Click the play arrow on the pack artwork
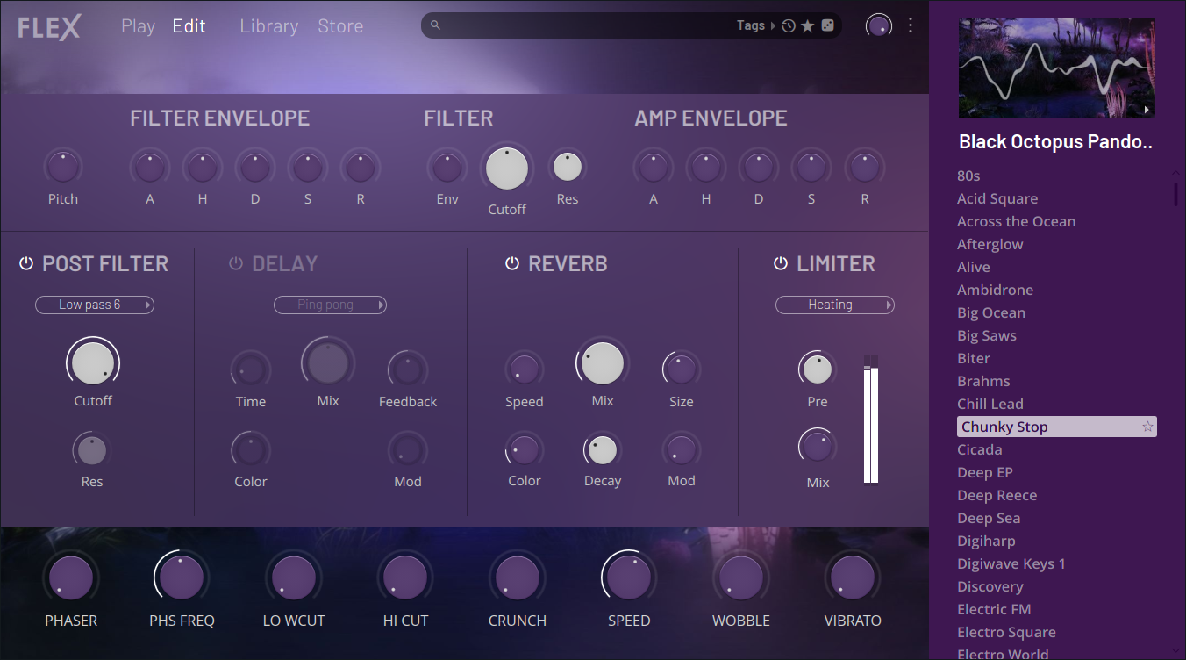Screen dimensions: 1186x660 point(1147,110)
